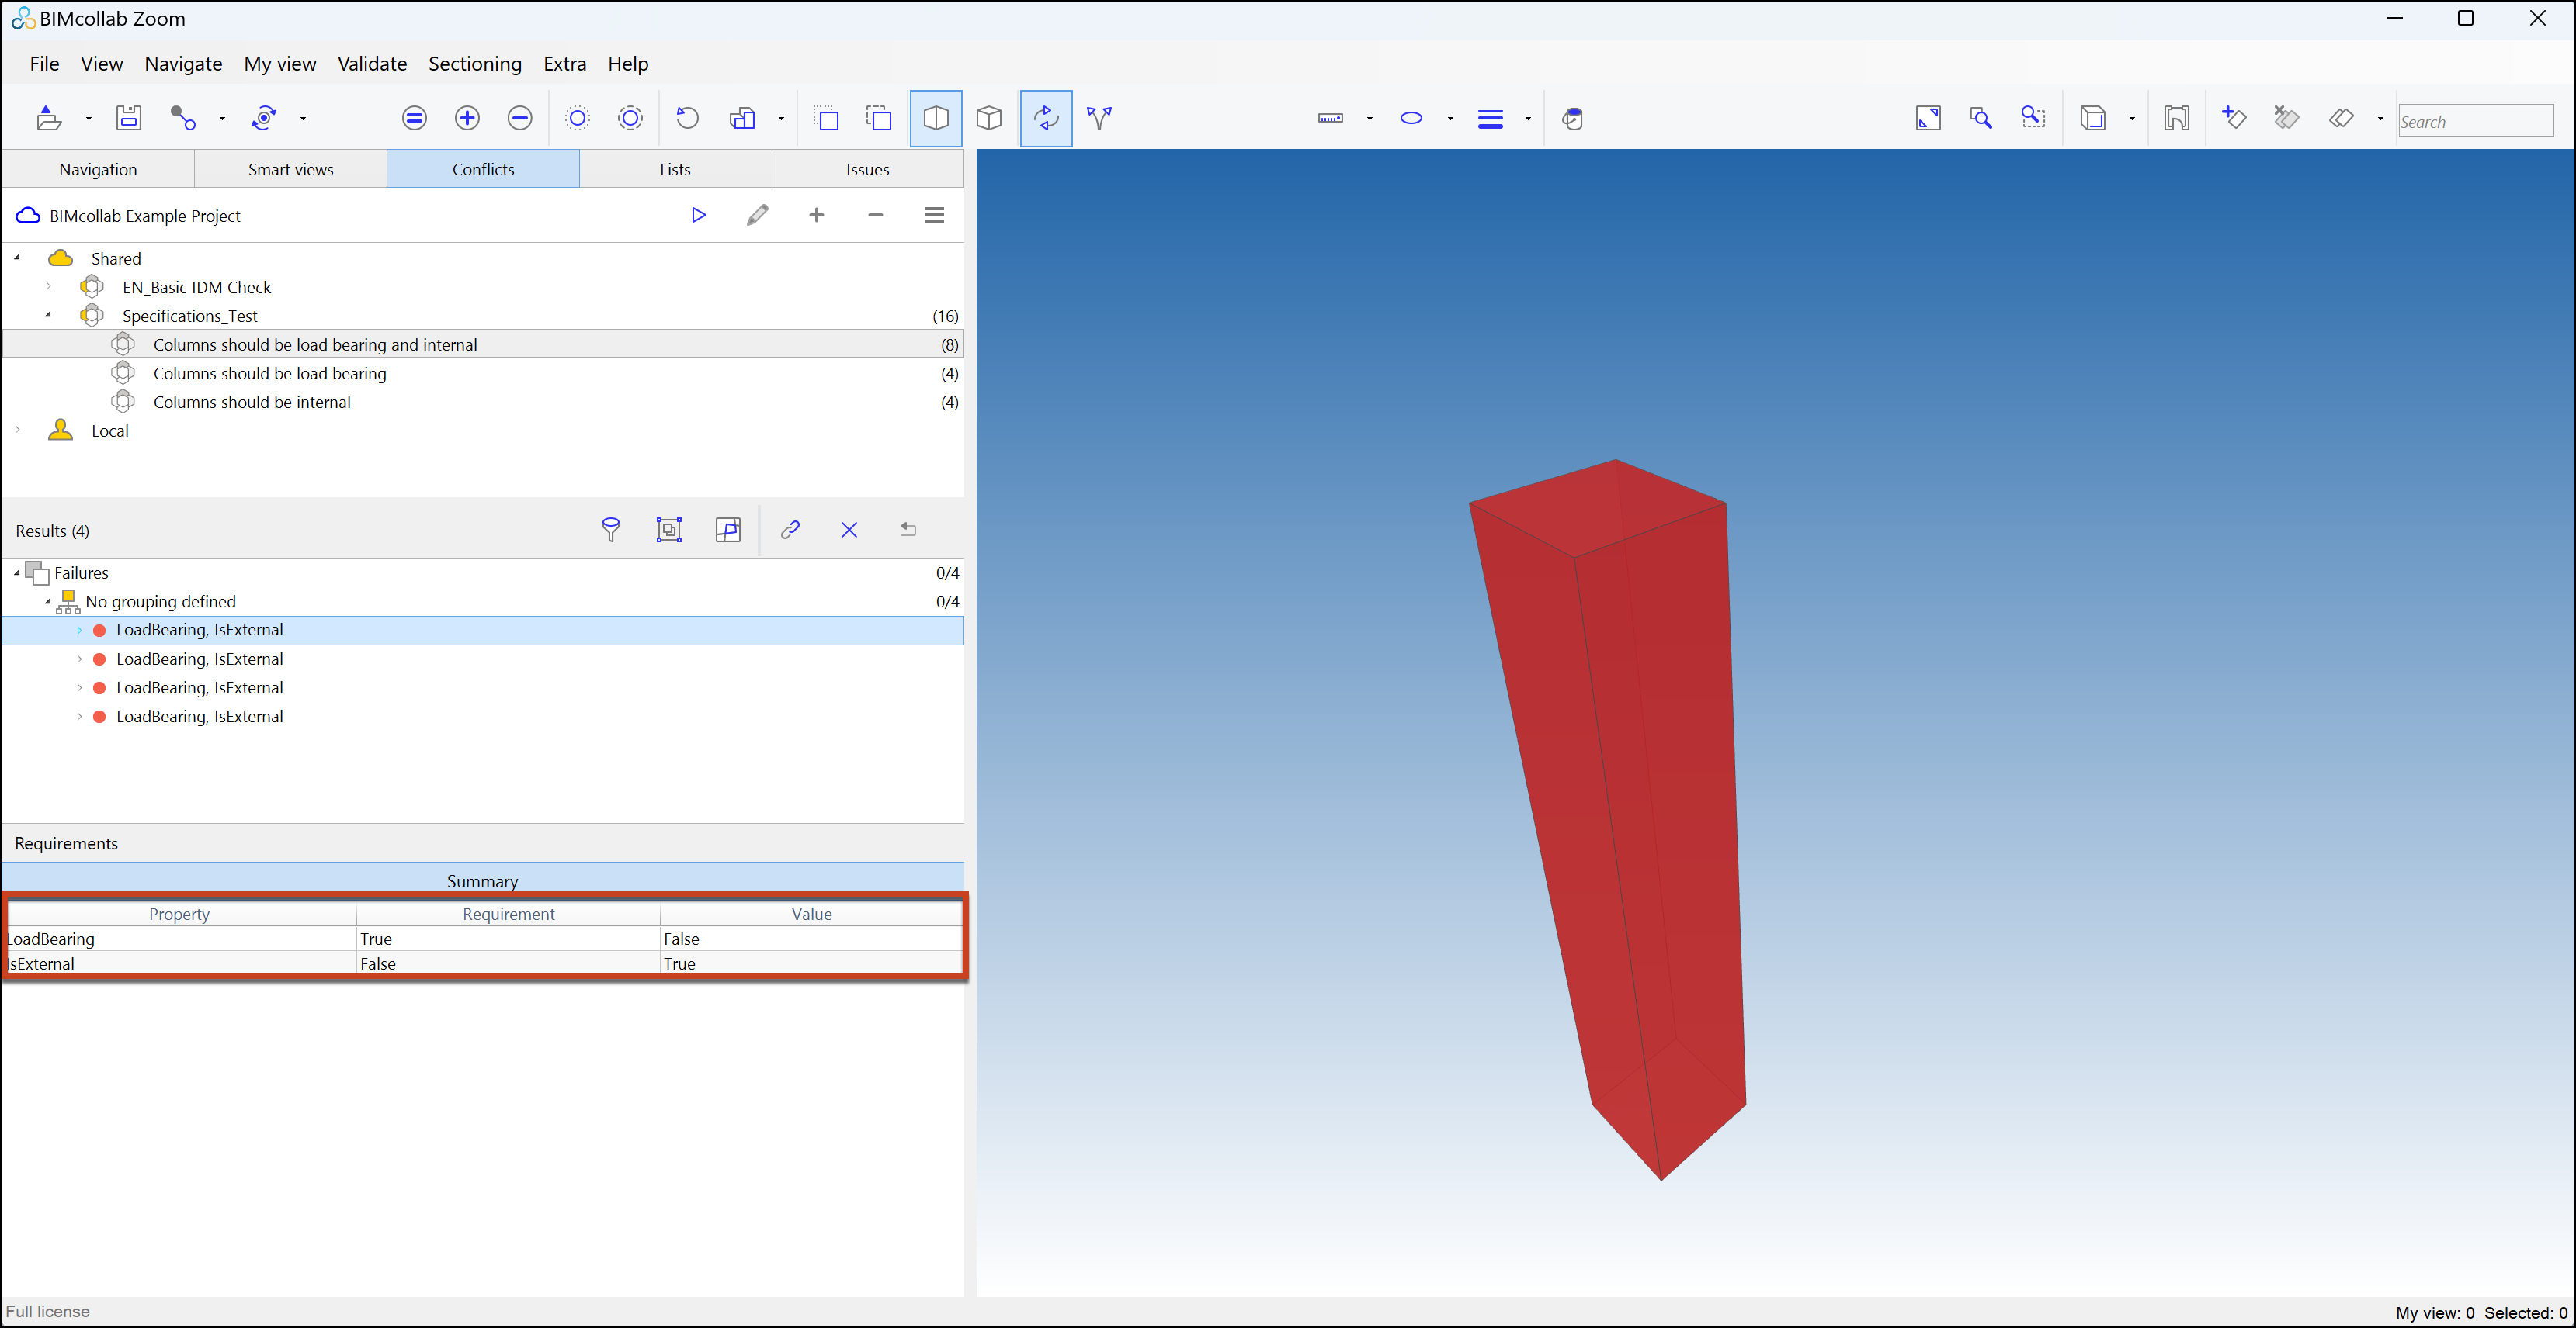Toggle the highlighted rotate arrows button
The width and height of the screenshot is (2576, 1328).
[1046, 118]
